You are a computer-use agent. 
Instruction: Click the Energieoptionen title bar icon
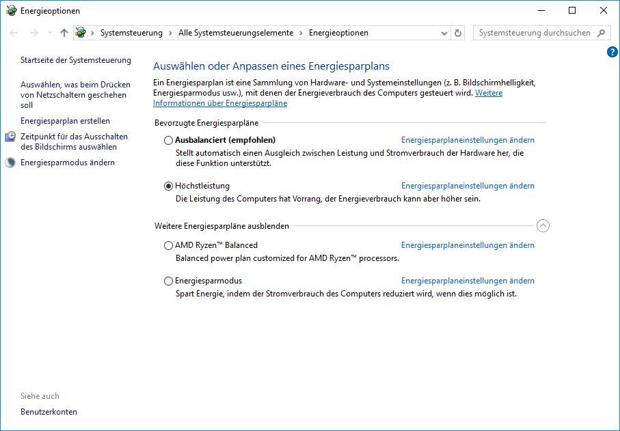pos(12,11)
